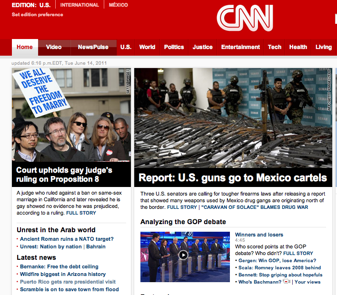Switch to the International edition
This screenshot has height=295, width=337.
tap(79, 5)
